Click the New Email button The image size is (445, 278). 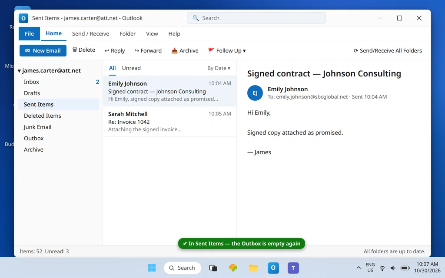click(43, 50)
